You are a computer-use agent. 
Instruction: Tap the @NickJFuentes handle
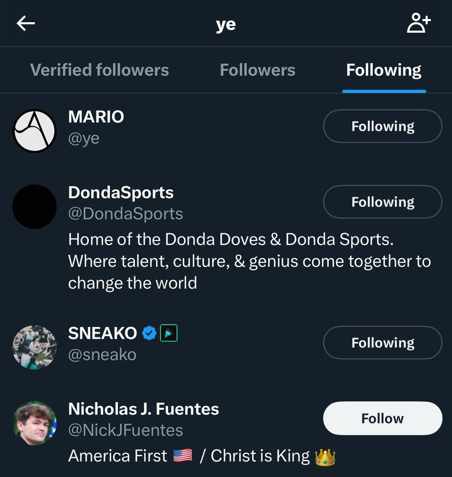(x=126, y=430)
